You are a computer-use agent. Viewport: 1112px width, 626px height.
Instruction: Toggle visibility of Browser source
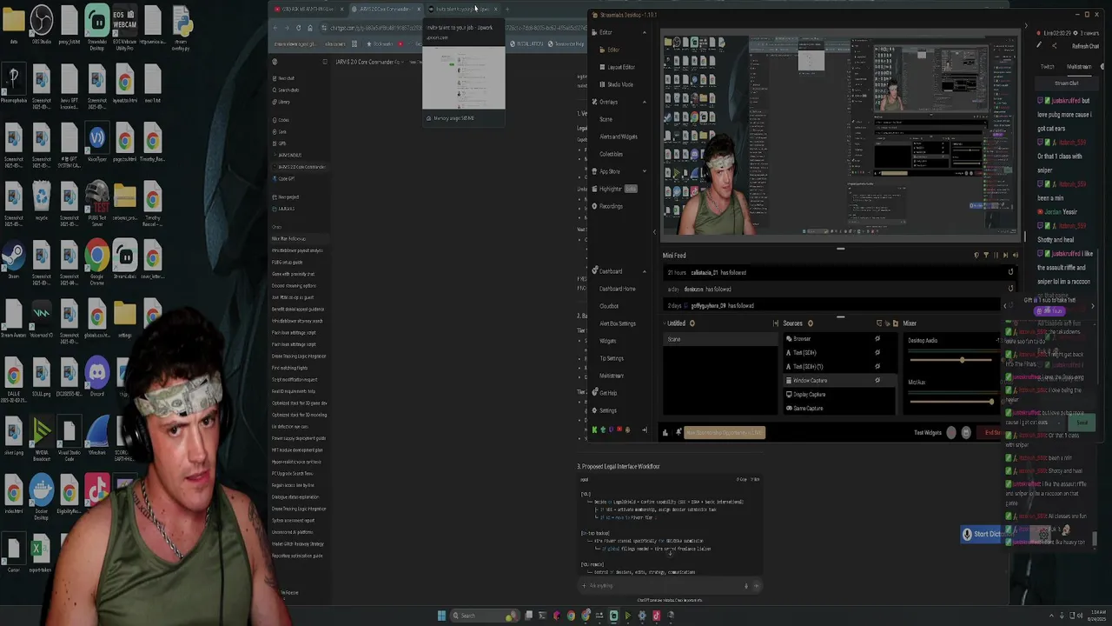click(877, 339)
